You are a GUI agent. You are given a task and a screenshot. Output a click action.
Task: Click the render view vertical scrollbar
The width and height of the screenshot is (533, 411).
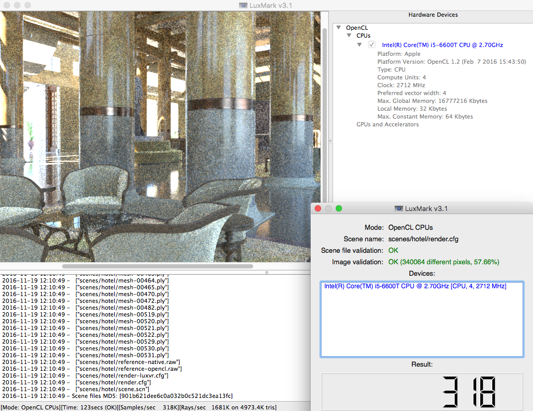point(325,104)
